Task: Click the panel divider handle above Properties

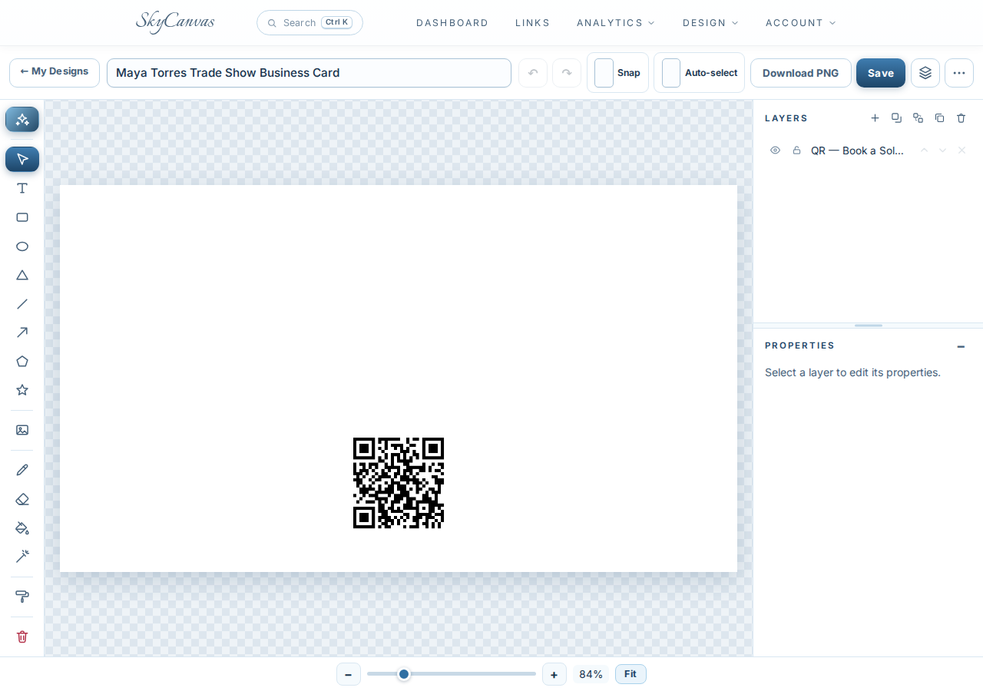Action: point(869,326)
